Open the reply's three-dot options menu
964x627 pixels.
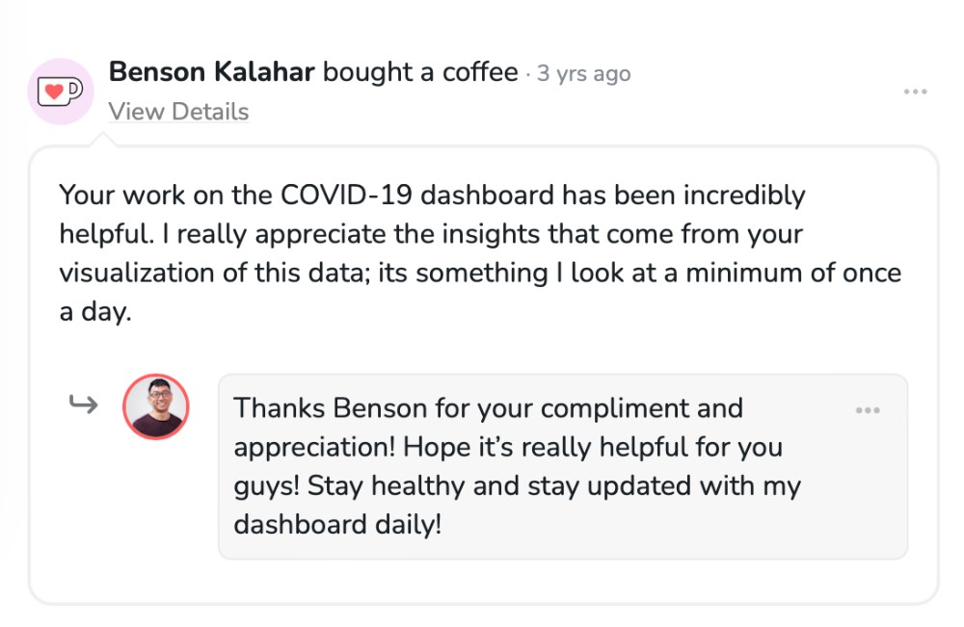pyautogui.click(x=868, y=410)
